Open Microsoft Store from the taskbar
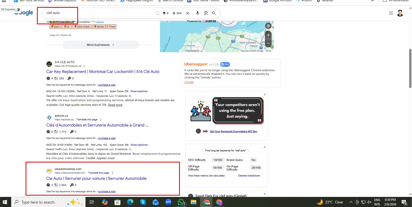This screenshot has width=412, height=207. (x=118, y=202)
